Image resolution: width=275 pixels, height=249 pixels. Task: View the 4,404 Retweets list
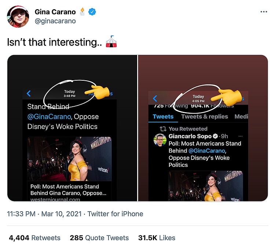tap(34, 238)
